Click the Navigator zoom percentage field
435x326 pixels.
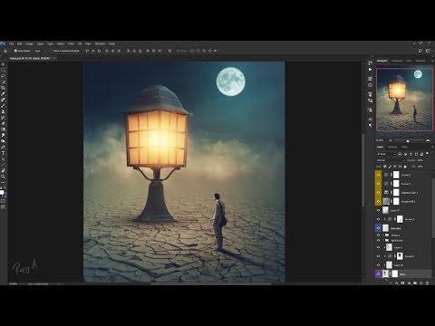click(x=380, y=140)
